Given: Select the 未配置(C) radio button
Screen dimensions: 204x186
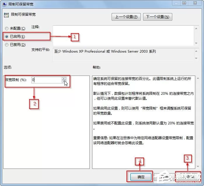Looking at the screenshot, I should 7,28.
